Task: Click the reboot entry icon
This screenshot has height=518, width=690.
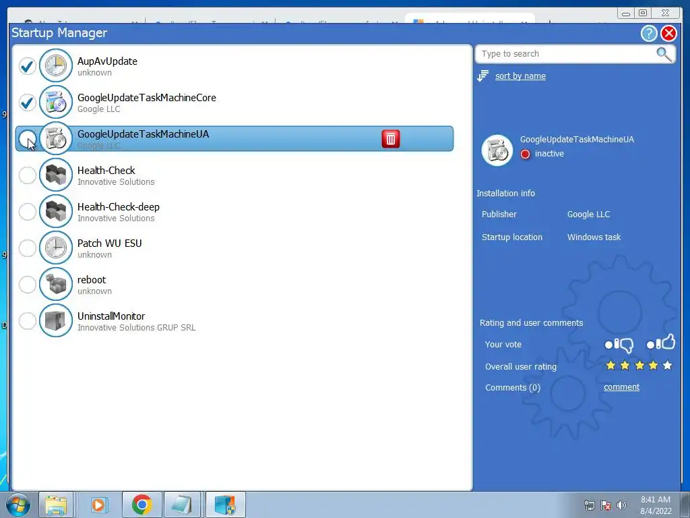Action: pos(56,285)
